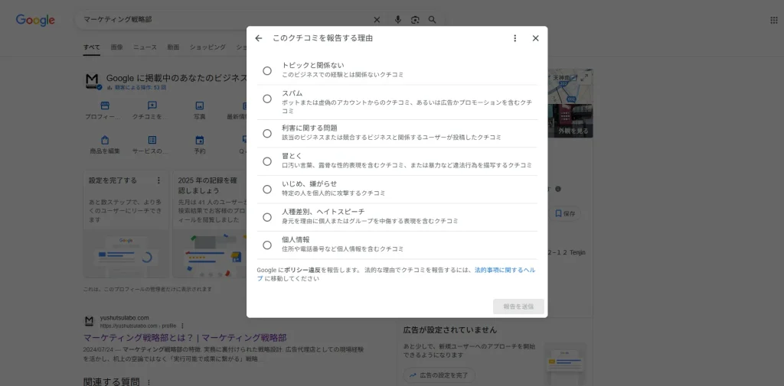Switch to the すべて search tab
Screen dimensions: 784x386
pyautogui.click(x=92, y=47)
